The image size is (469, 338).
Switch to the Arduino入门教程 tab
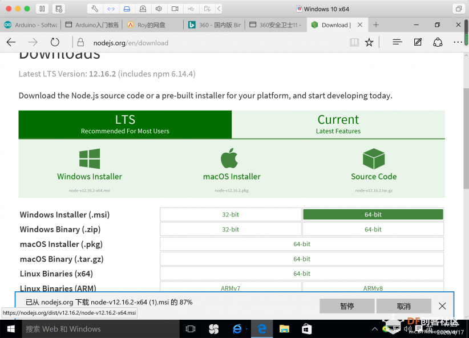tap(92, 25)
